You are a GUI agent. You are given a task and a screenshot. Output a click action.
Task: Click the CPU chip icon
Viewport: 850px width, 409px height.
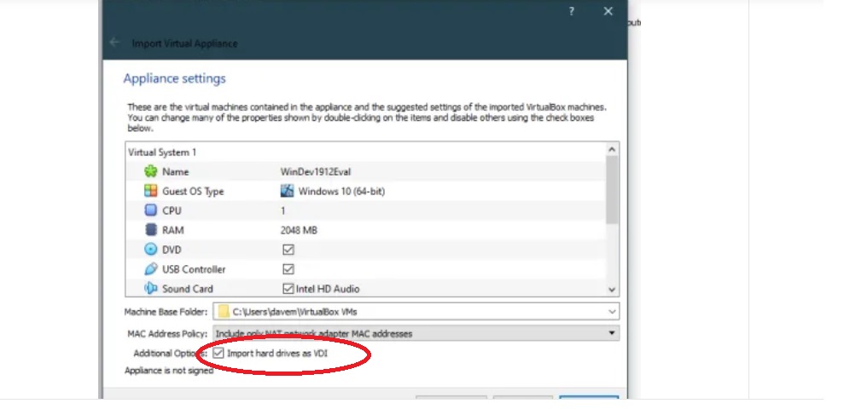pos(150,210)
